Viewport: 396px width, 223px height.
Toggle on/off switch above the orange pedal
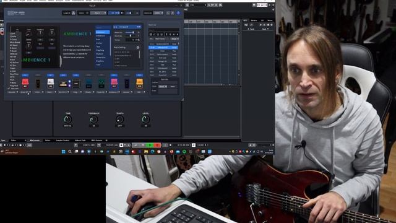click(x=139, y=76)
